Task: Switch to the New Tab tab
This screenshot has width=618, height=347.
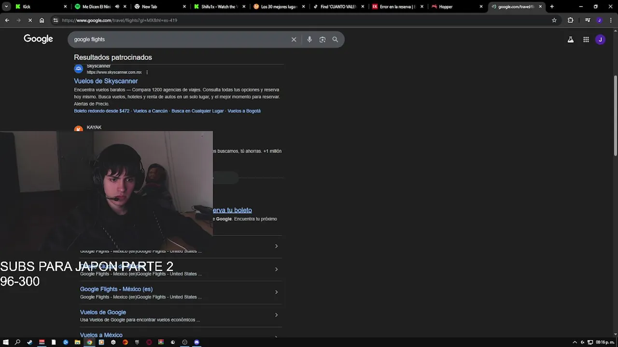Action: click(159, 7)
